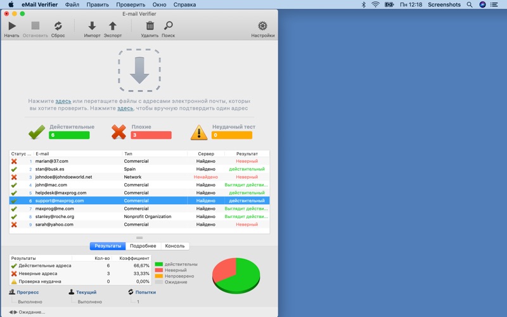Open the Apple menu

point(11,4)
